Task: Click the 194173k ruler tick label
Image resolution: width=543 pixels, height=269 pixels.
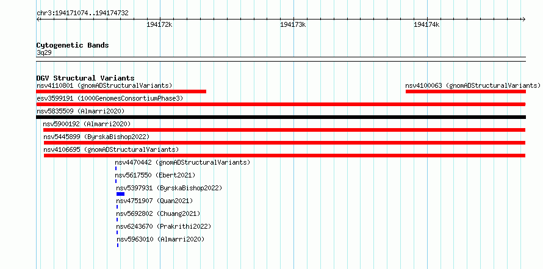Action: tap(293, 24)
